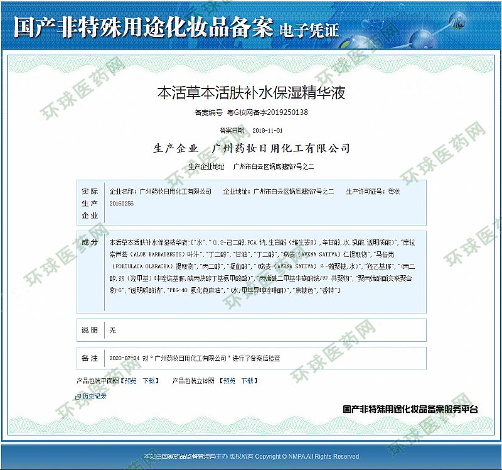Screen dimensions: 502x470
Task: Open the 国家药品监督管理局 footer link
Action: pyautogui.click(x=188, y=456)
